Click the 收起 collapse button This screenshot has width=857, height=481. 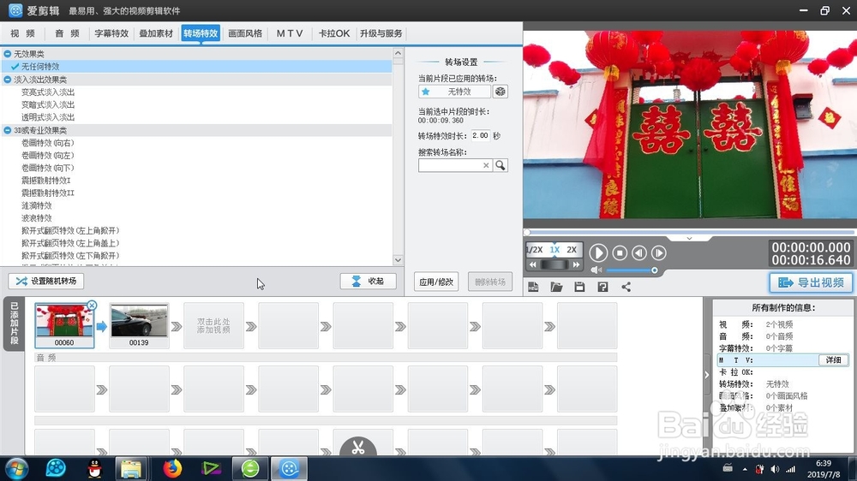369,282
